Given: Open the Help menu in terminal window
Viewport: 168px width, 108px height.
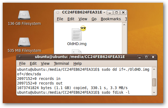Looking at the screenshot, I should click(x=77, y=64).
